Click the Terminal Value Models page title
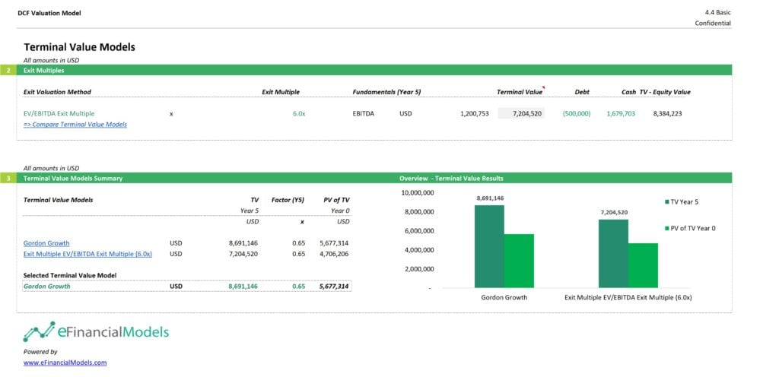The height and width of the screenshot is (377, 779). (x=79, y=47)
